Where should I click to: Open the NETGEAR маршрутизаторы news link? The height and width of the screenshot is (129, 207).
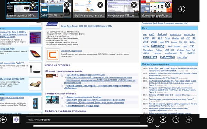[x=100, y=81]
